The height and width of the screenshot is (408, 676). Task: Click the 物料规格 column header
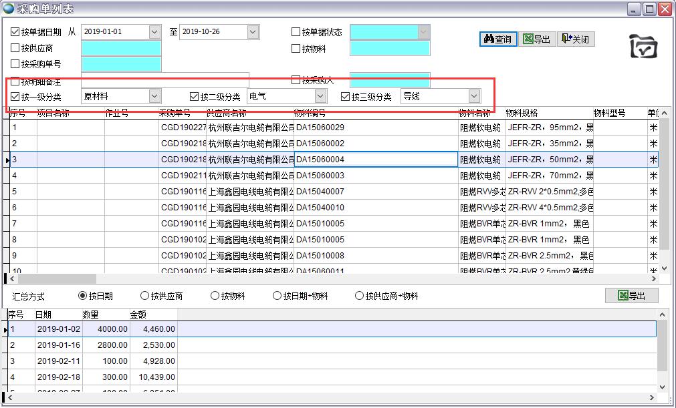click(522, 114)
